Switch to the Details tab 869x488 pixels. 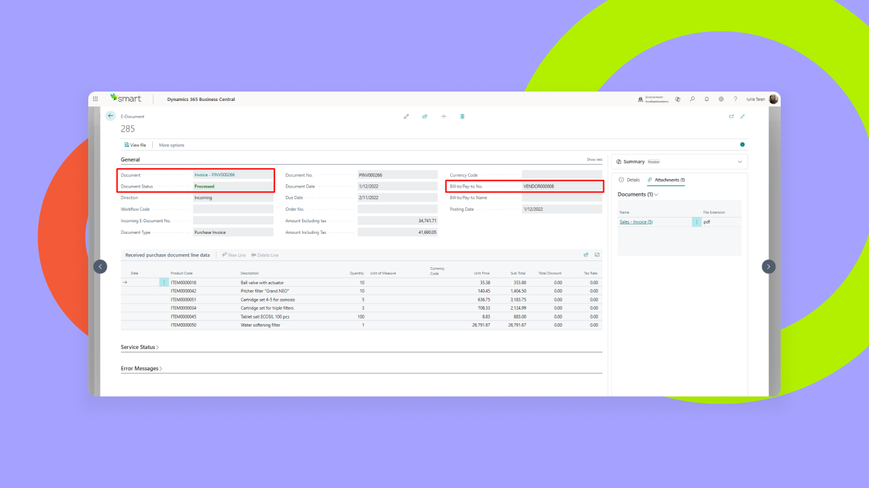click(x=629, y=180)
